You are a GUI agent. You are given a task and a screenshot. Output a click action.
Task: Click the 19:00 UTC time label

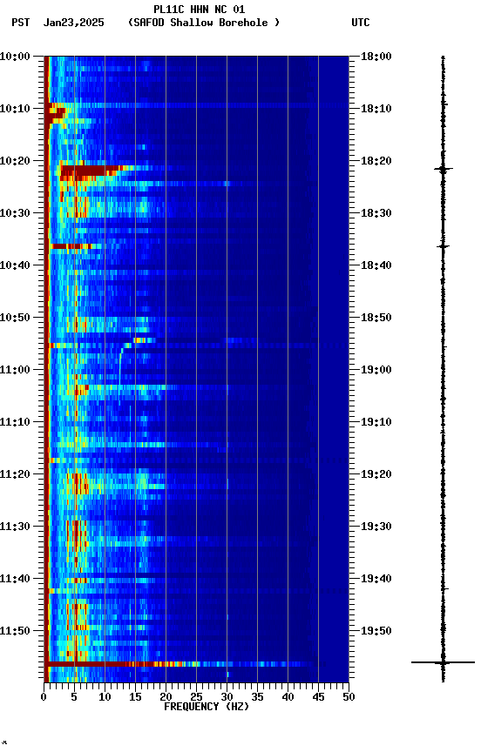click(376, 370)
